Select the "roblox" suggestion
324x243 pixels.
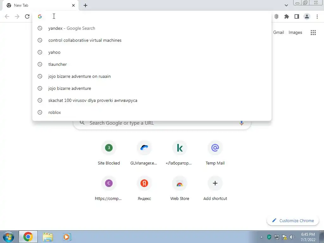[x=152, y=112]
